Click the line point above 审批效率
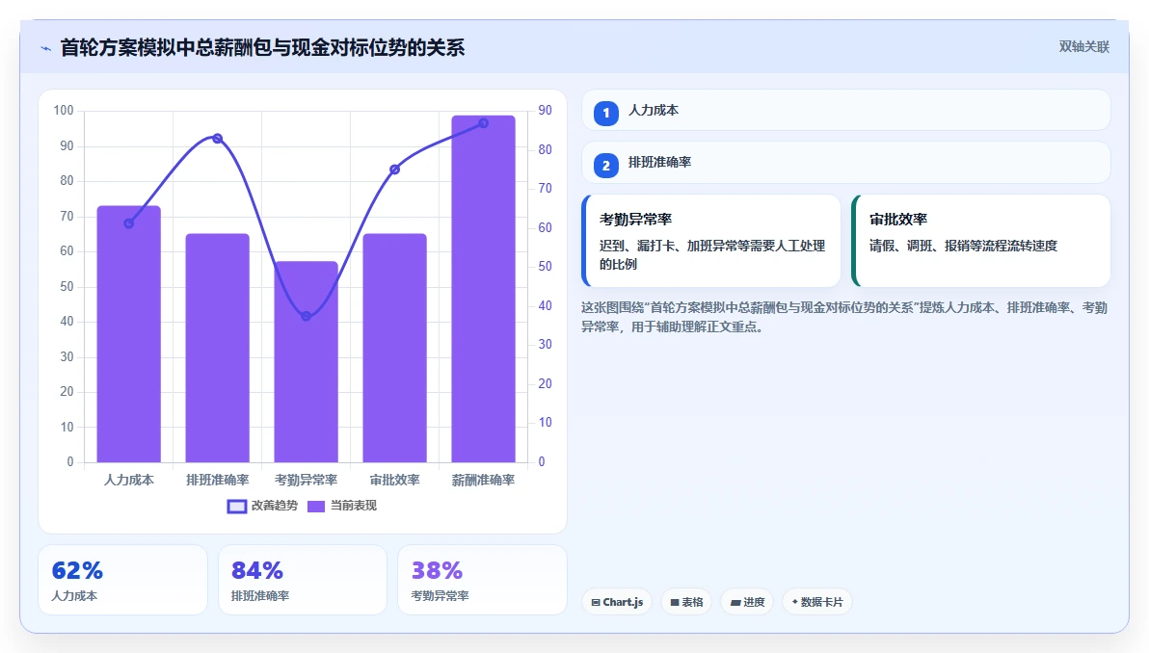This screenshot has height=653, width=1149. (x=395, y=170)
